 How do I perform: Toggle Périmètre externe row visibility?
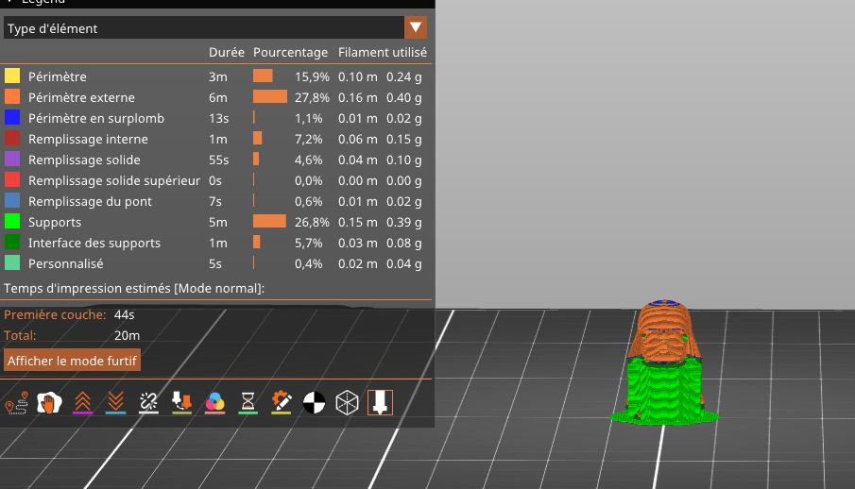pyautogui.click(x=81, y=97)
